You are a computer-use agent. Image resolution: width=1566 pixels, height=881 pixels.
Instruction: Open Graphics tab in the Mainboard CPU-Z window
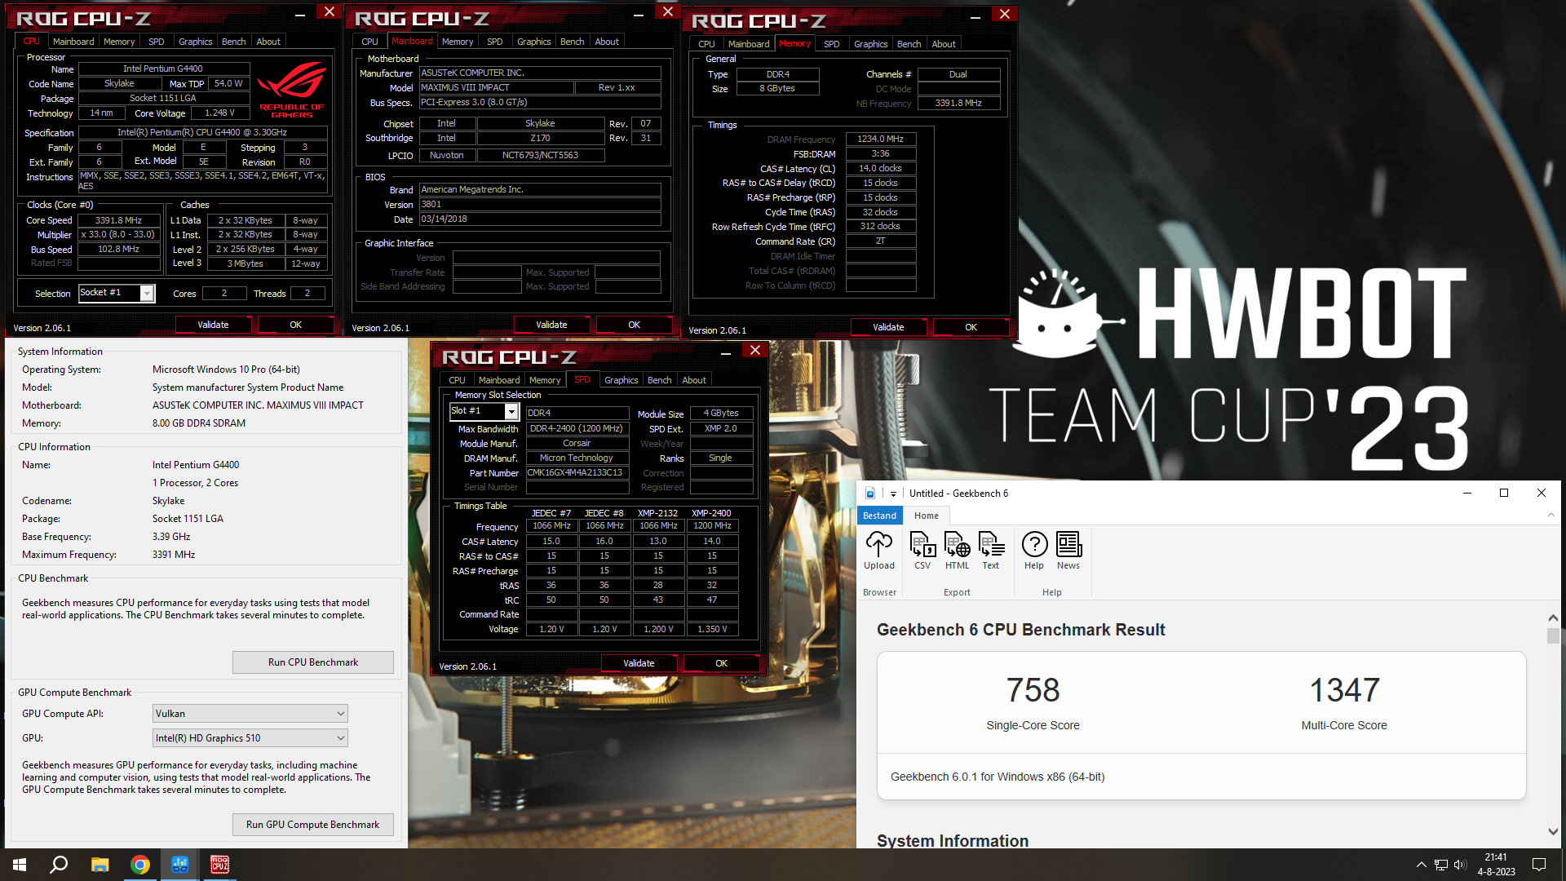coord(533,42)
